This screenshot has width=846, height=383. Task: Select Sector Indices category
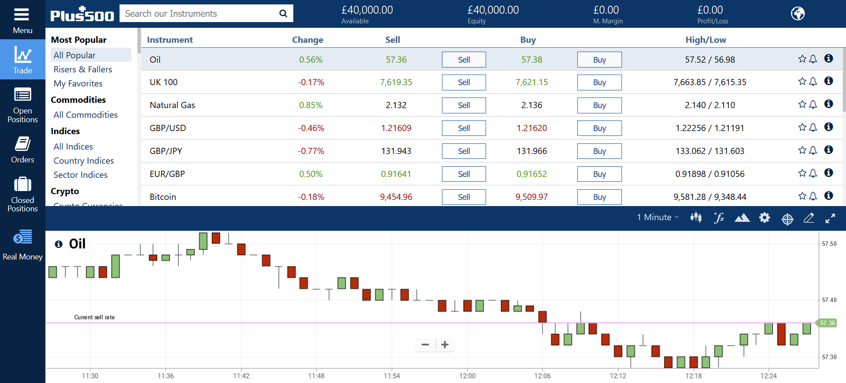click(x=81, y=175)
